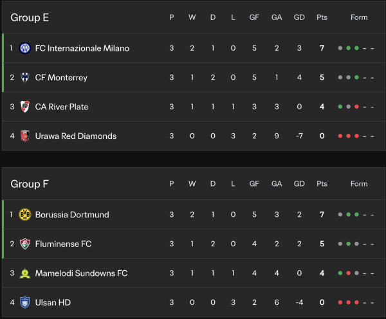The height and width of the screenshot is (319, 386).
Task: Click Borussia Dortmund form indicator dots
Action: [x=348, y=215]
